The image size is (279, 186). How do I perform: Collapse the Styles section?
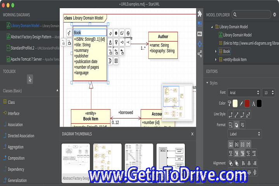207,83
